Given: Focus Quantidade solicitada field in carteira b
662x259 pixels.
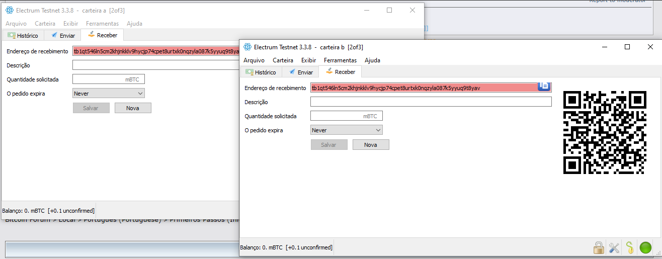Looking at the screenshot, I should click(347, 116).
